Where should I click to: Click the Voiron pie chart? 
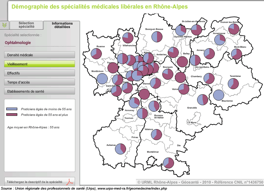click(x=184, y=89)
